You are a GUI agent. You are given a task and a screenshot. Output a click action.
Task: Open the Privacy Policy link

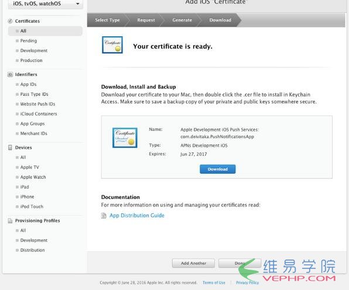(x=247, y=282)
